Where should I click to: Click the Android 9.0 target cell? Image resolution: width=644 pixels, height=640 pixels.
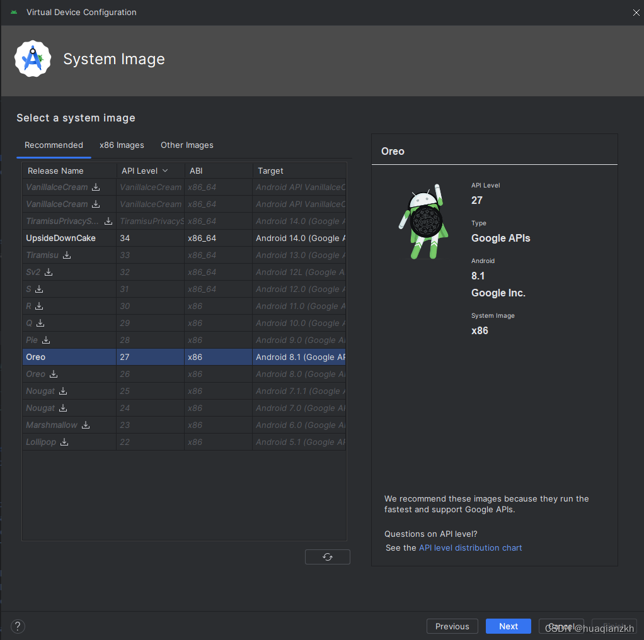click(299, 340)
